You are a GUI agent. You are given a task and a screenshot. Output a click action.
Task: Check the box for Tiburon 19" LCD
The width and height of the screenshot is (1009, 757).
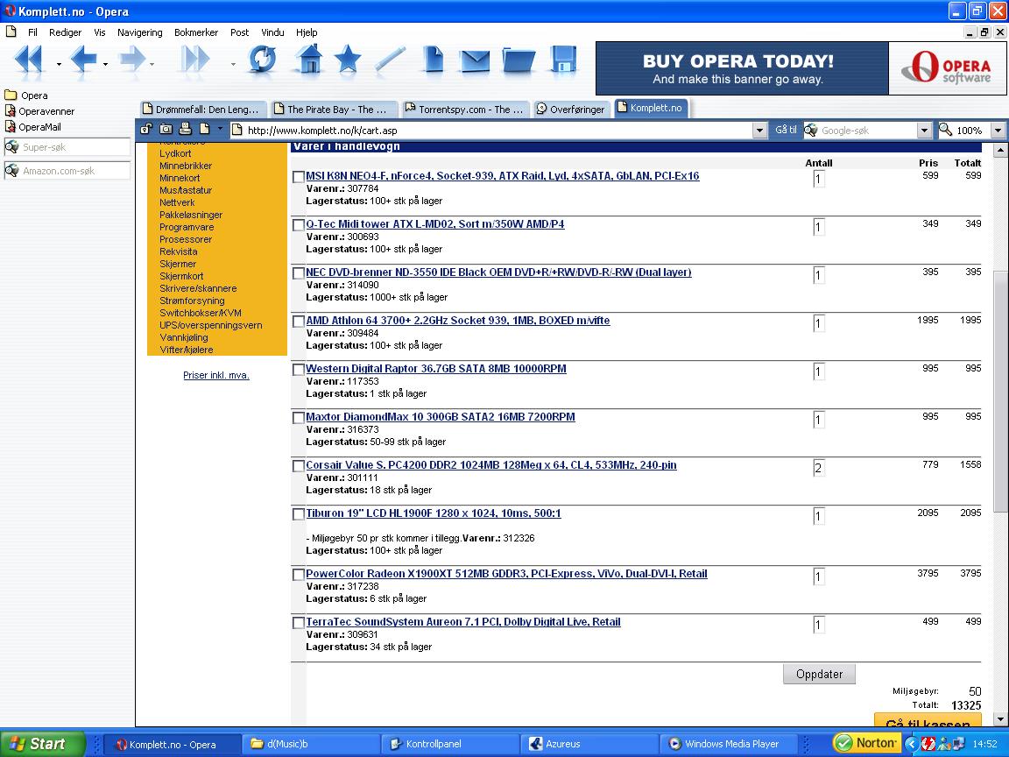click(x=298, y=514)
